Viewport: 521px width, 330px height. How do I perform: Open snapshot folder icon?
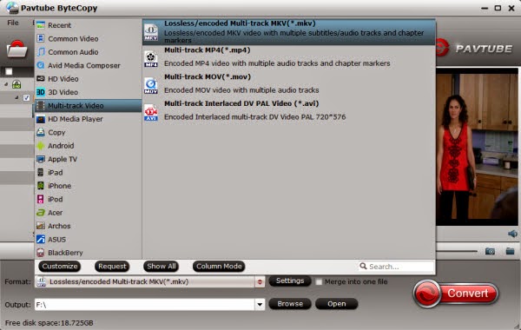point(510,251)
